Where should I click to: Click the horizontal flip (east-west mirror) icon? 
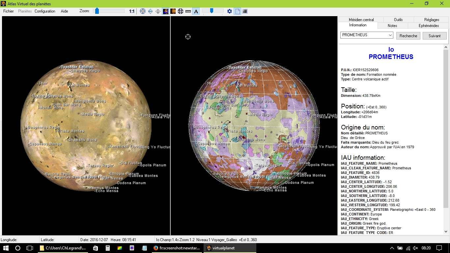pyautogui.click(x=158, y=11)
